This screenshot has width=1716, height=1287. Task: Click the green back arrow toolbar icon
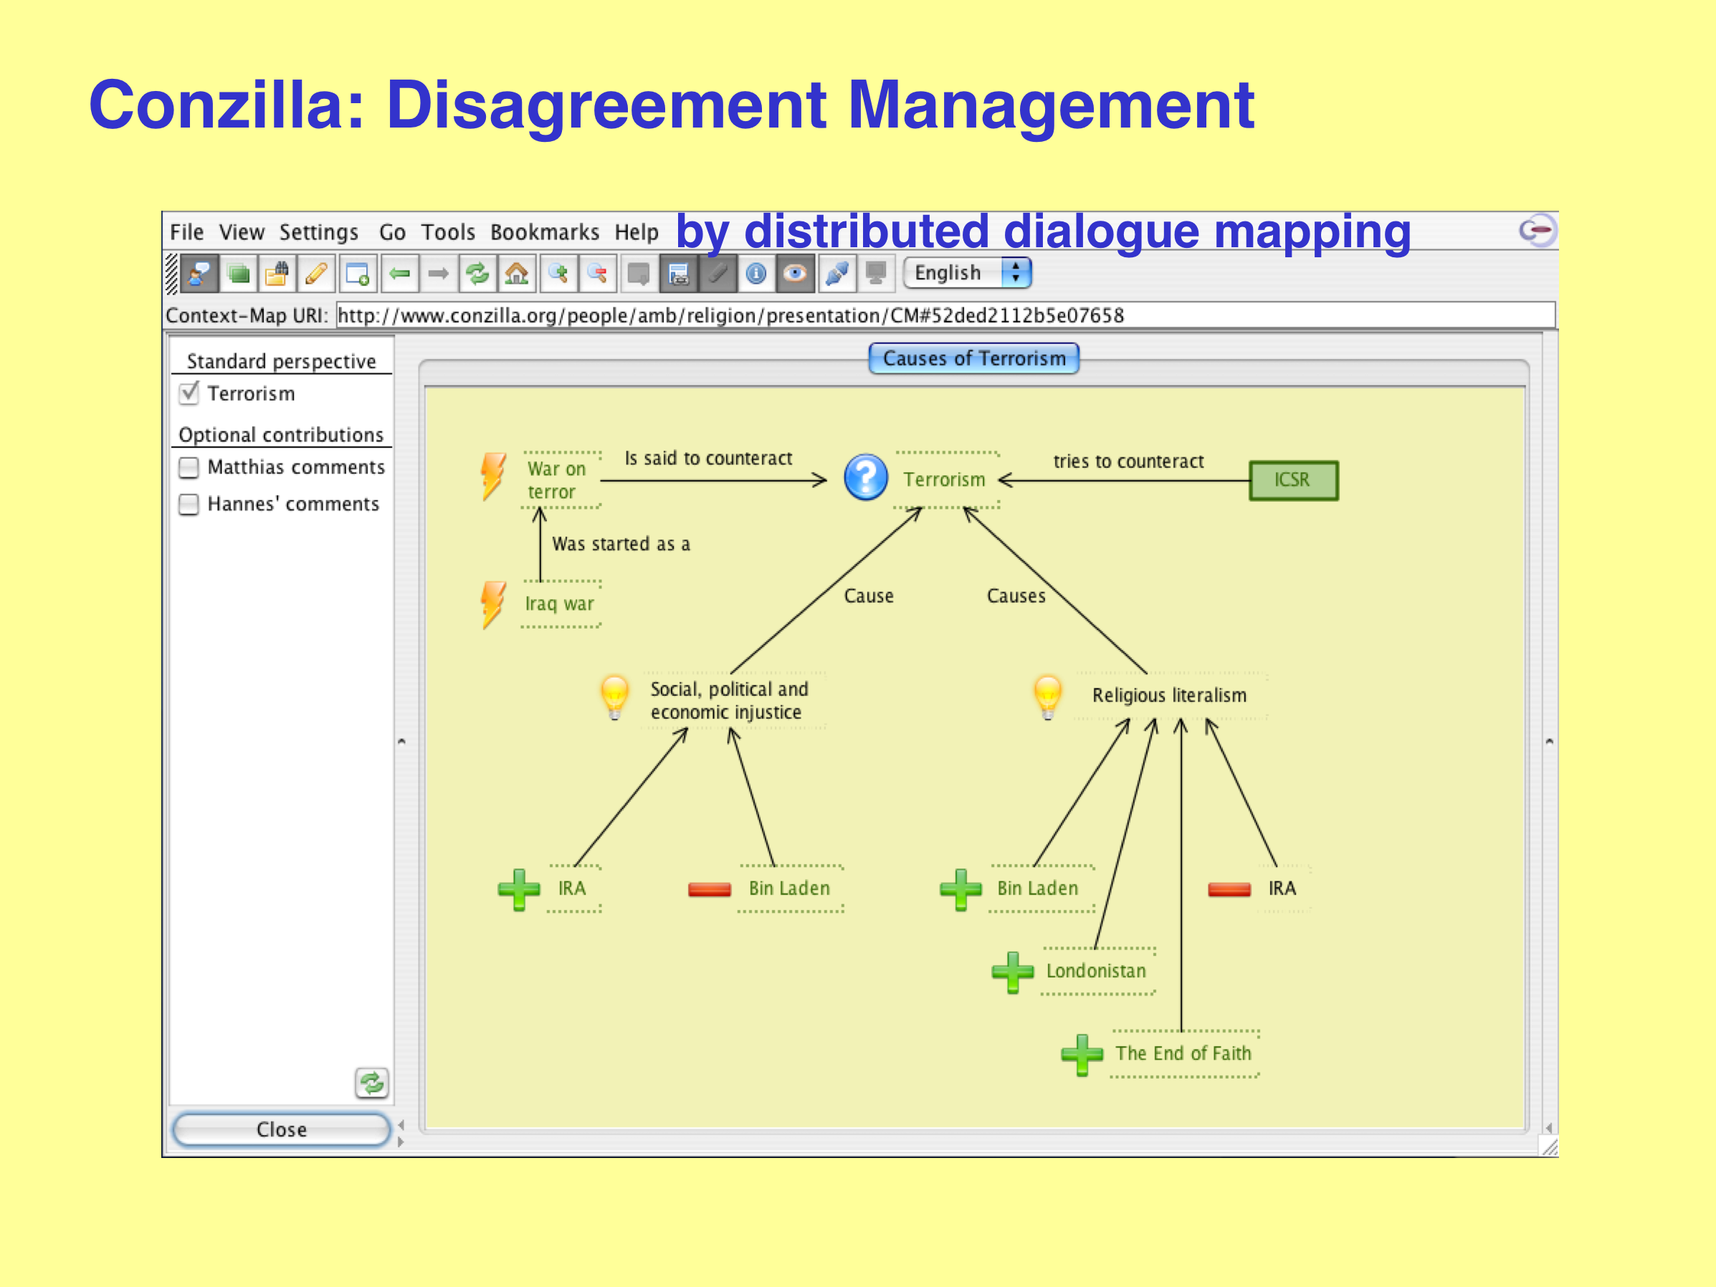[399, 273]
